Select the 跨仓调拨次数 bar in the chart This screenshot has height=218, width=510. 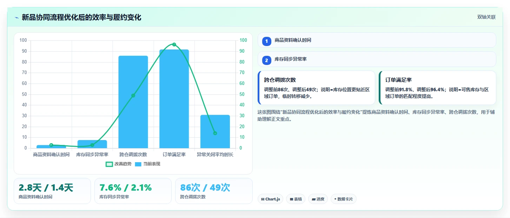133,102
